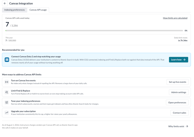Click the Upgrade your subscription title

tap(23, 112)
